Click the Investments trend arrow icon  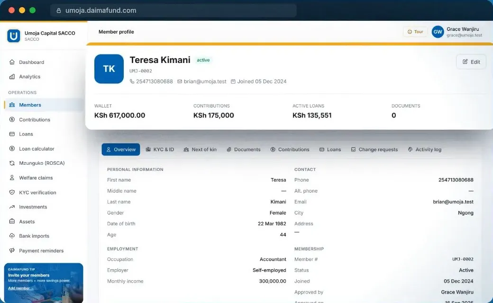point(12,207)
